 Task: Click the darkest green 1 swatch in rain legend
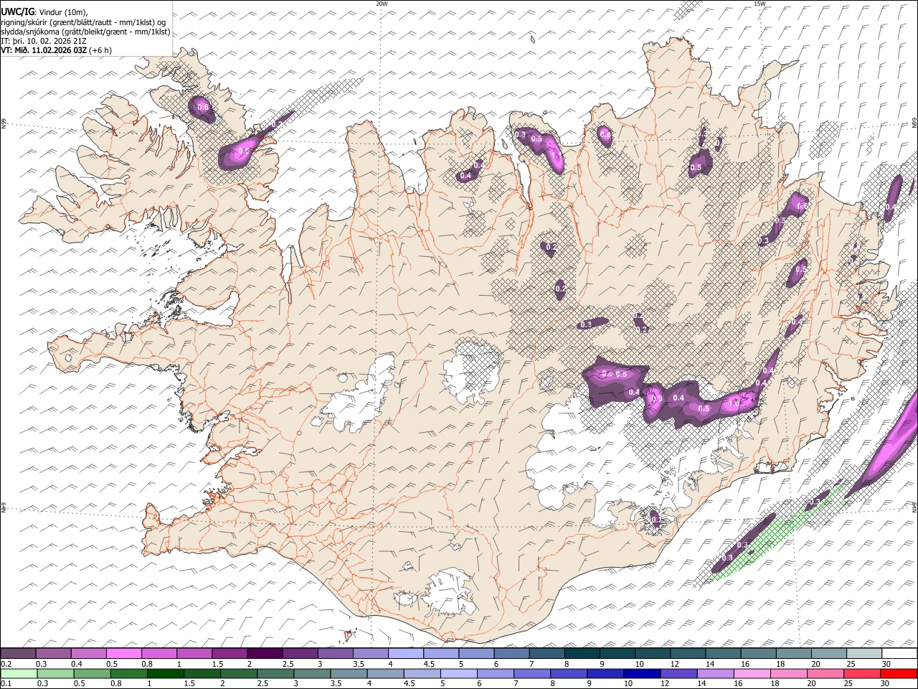pyautogui.click(x=166, y=673)
